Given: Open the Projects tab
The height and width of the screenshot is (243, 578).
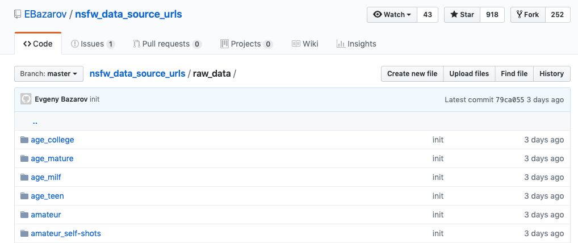Looking at the screenshot, I should tap(246, 44).
